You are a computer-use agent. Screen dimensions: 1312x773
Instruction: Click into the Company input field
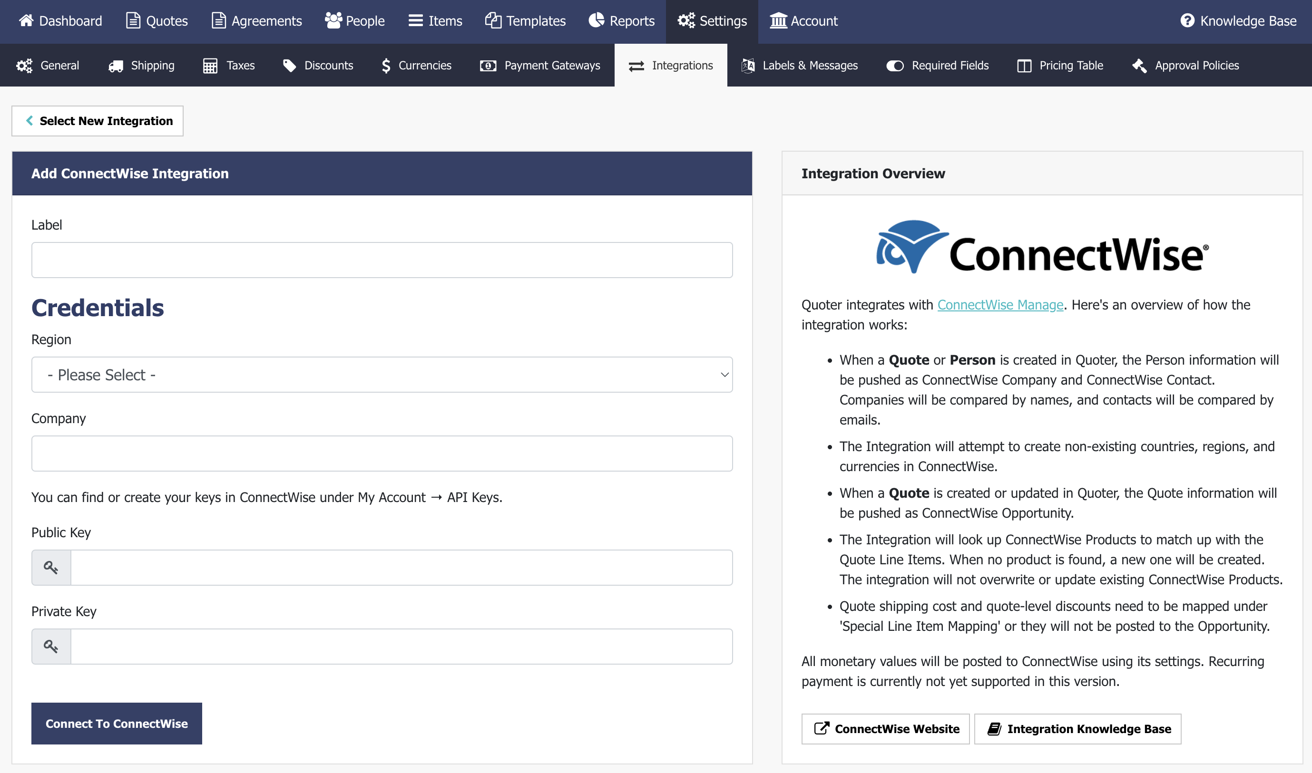click(x=382, y=454)
